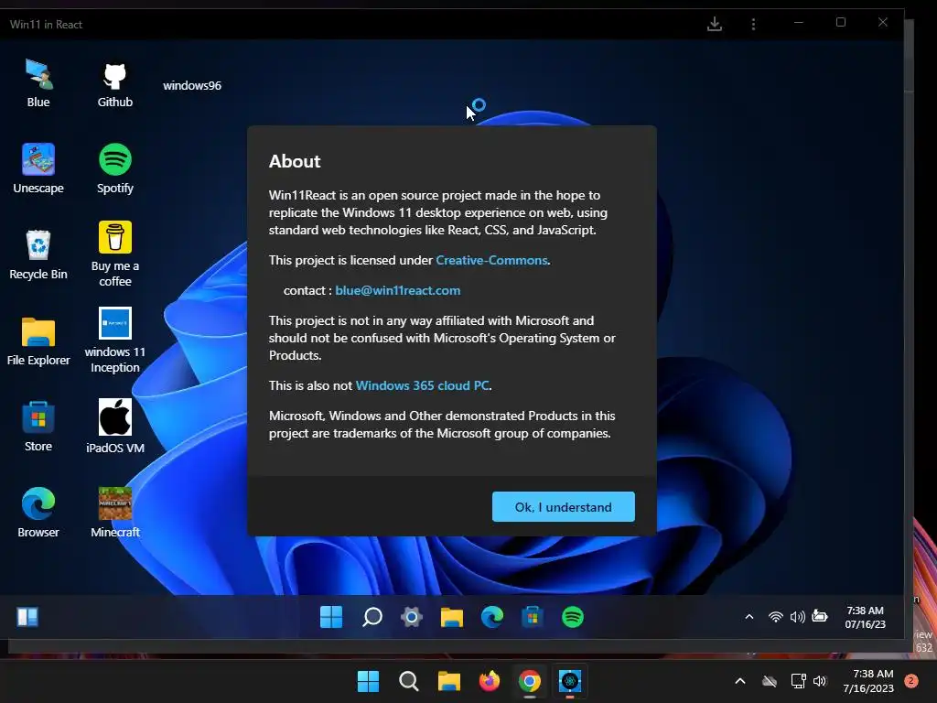Open Search in the Win11React taskbar
This screenshot has width=937, height=703.
(x=372, y=617)
